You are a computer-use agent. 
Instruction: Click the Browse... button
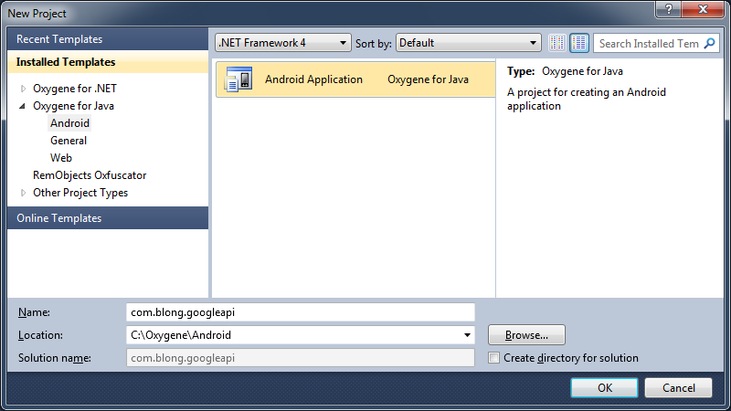coord(526,335)
